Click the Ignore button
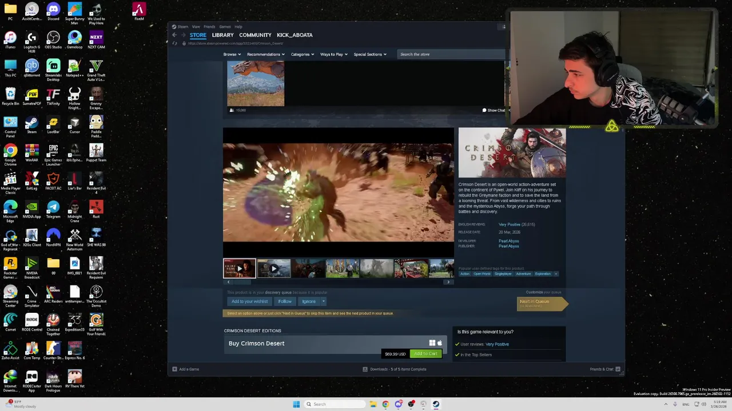Viewport: 732px width, 411px height. [309, 301]
